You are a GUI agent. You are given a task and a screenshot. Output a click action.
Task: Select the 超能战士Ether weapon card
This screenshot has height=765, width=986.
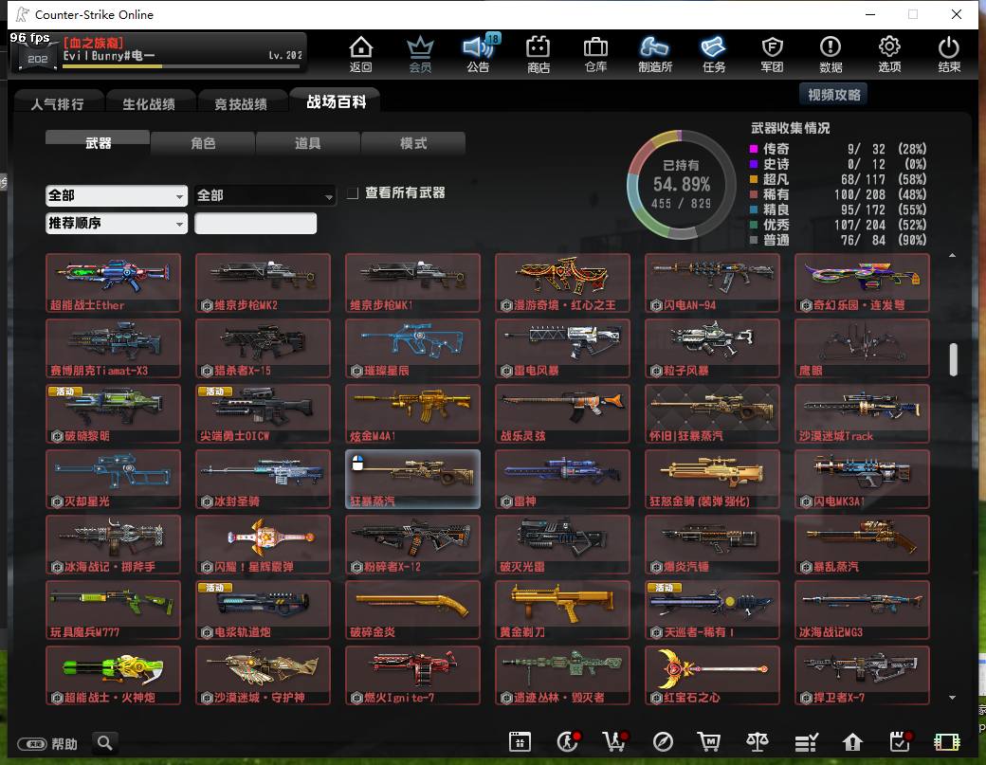tap(113, 282)
